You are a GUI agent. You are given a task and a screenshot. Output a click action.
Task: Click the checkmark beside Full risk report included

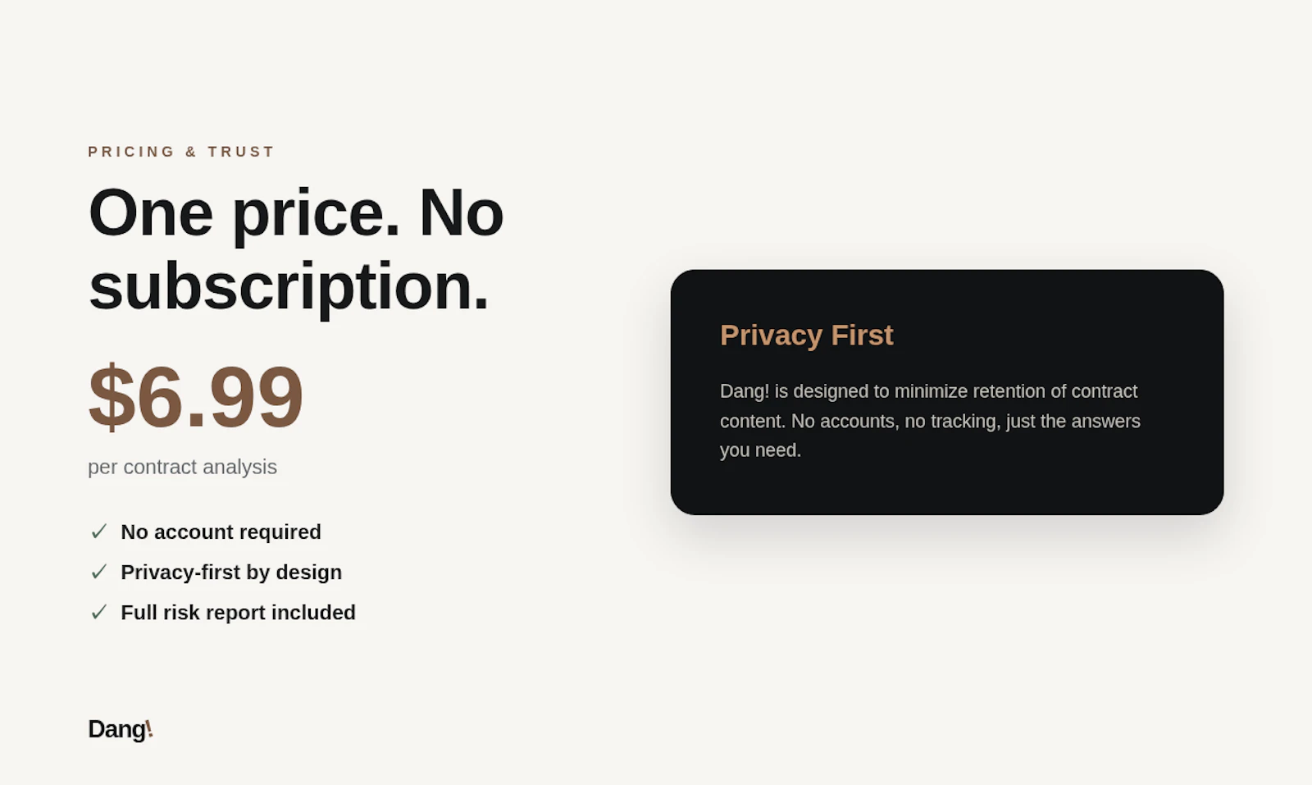[99, 612]
